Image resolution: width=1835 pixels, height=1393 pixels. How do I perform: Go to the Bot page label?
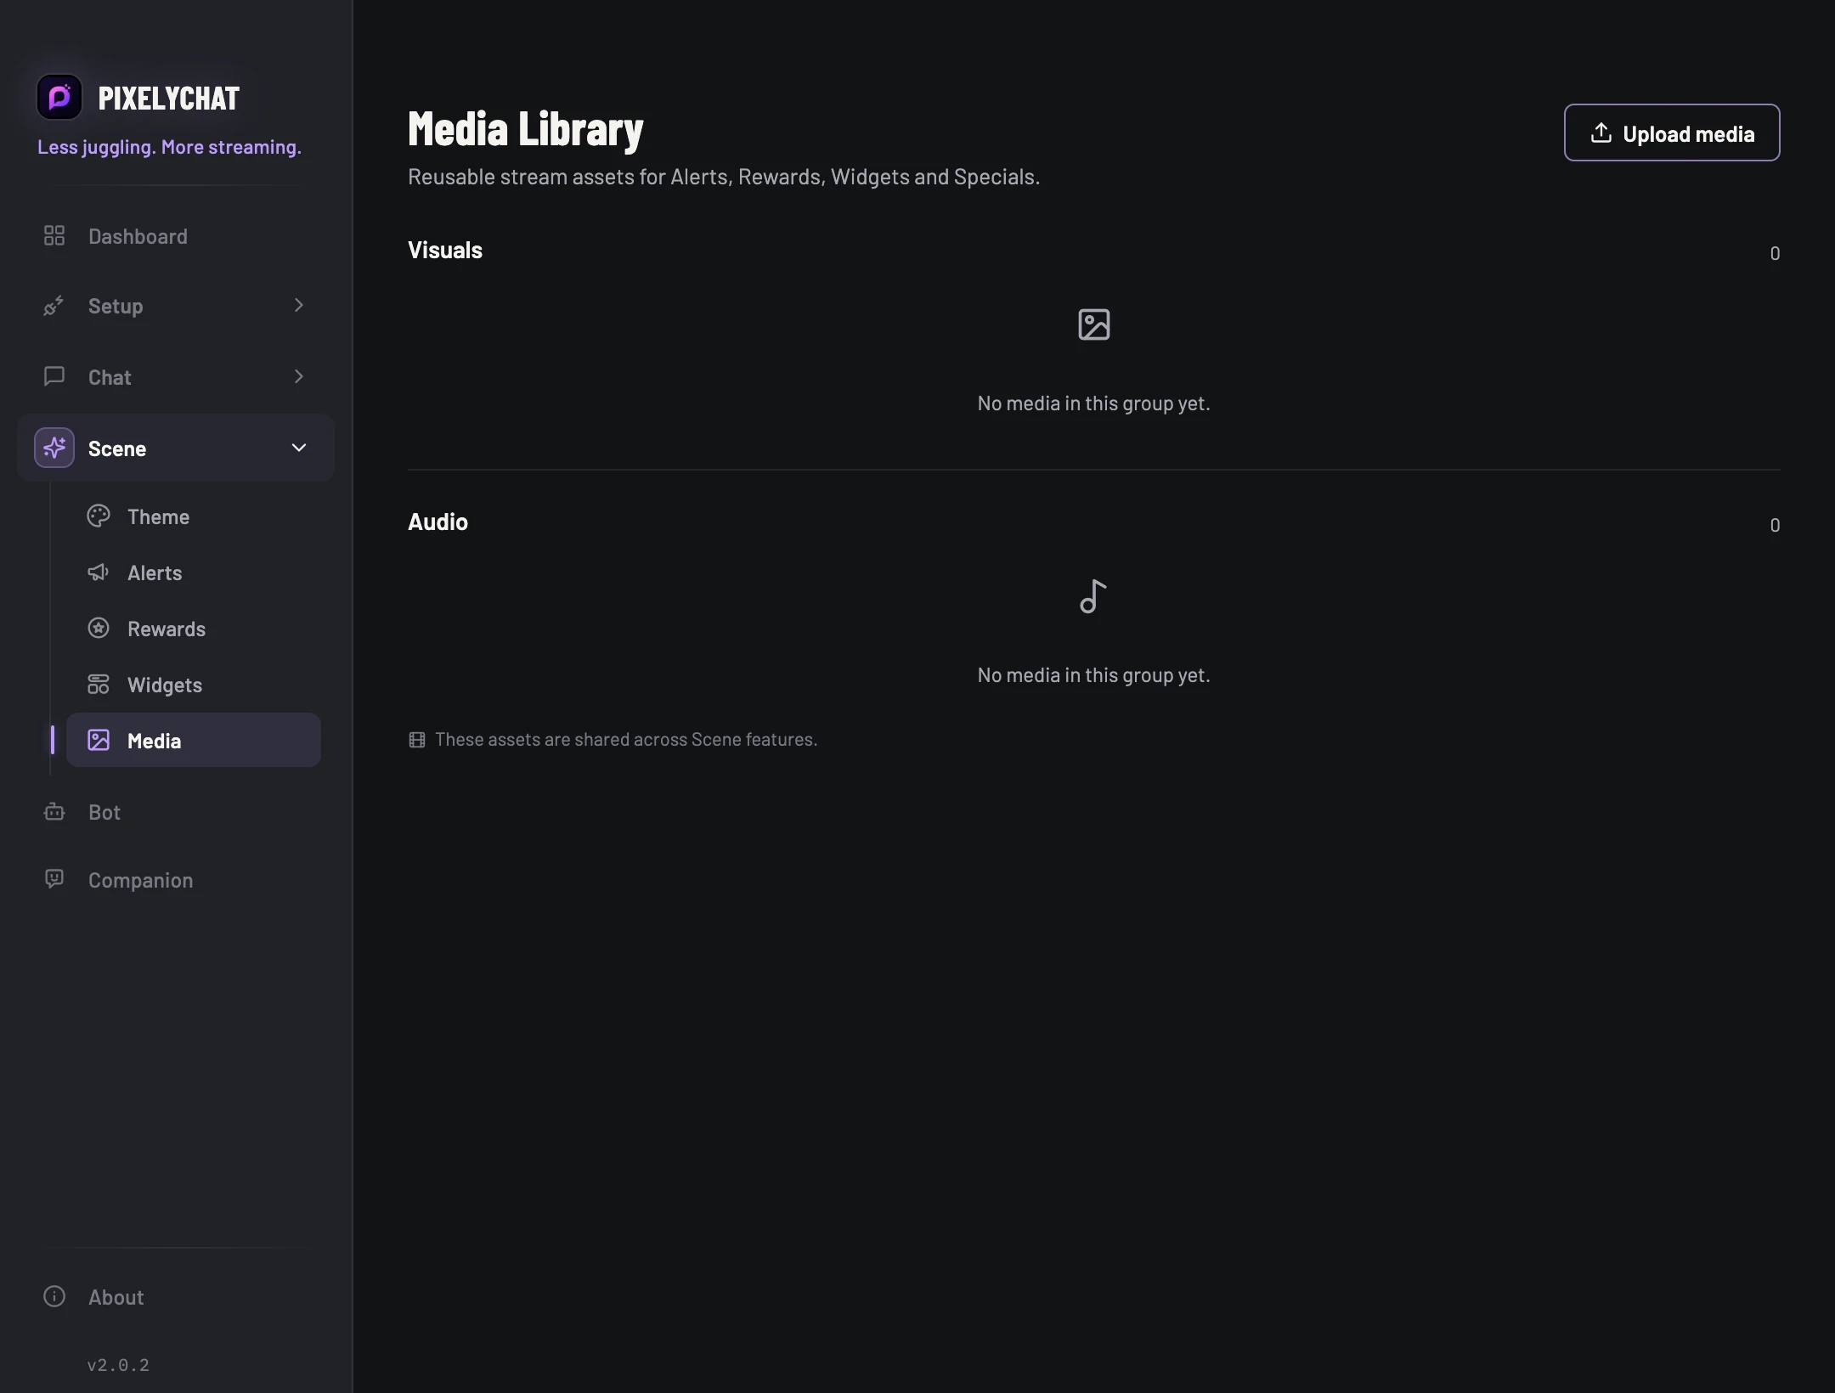pyautogui.click(x=104, y=812)
